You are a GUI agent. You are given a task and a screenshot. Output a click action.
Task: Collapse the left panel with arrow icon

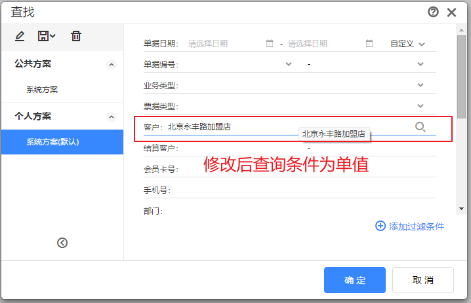[x=62, y=243]
